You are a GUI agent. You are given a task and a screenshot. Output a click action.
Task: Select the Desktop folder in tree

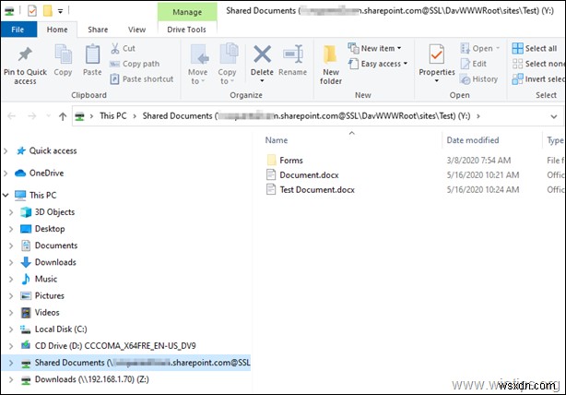coord(50,229)
